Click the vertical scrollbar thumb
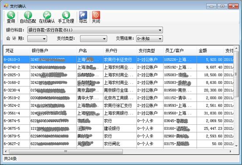Image resolution: width=242 pixels, height=165 pixels. (236, 74)
